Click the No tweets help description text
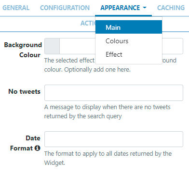 tap(108, 112)
